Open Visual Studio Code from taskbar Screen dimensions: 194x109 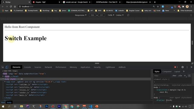tap(91, 106)
